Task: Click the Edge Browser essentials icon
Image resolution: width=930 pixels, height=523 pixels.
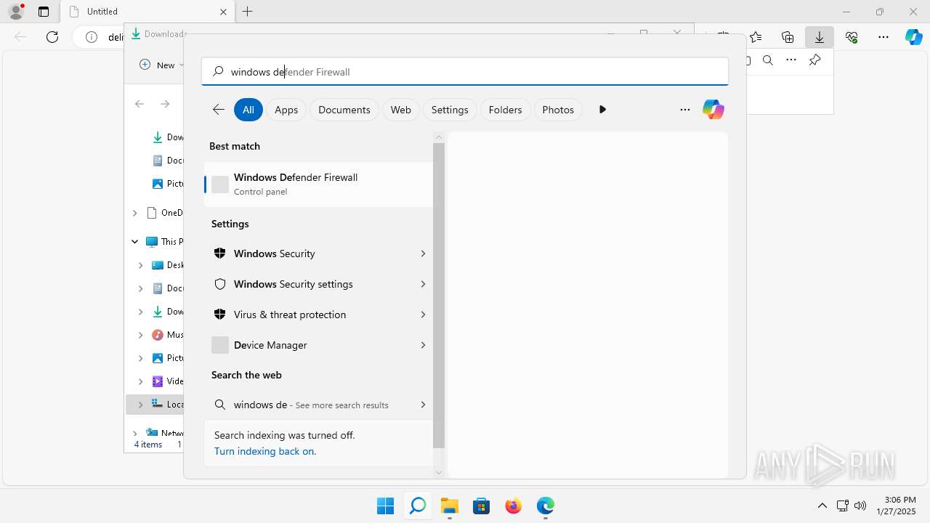Action: pyautogui.click(x=852, y=37)
